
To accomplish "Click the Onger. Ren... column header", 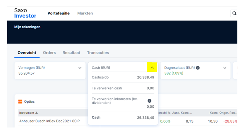I will coord(228,113).
